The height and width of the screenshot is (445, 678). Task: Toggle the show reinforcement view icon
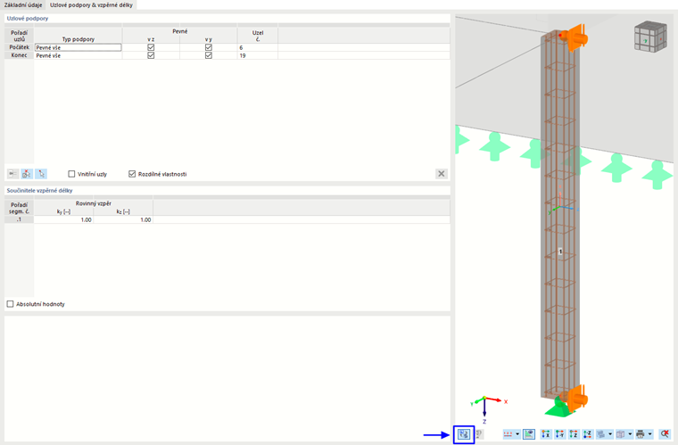tap(529, 434)
